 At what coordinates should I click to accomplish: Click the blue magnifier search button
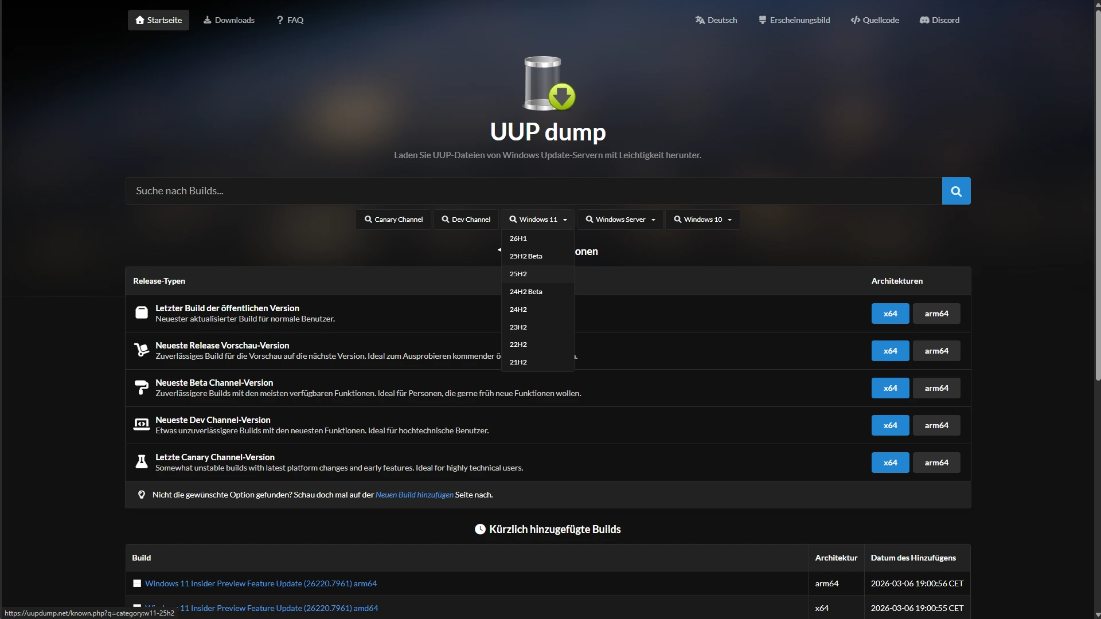click(x=956, y=191)
